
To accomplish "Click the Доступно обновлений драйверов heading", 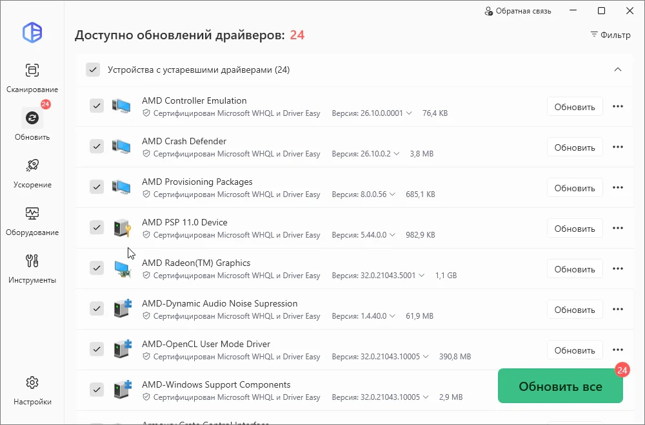I will pos(180,35).
